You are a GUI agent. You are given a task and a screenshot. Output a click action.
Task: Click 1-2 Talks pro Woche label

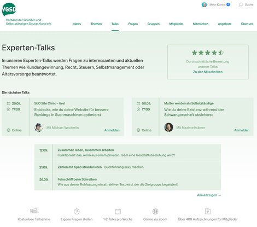click(x=118, y=219)
